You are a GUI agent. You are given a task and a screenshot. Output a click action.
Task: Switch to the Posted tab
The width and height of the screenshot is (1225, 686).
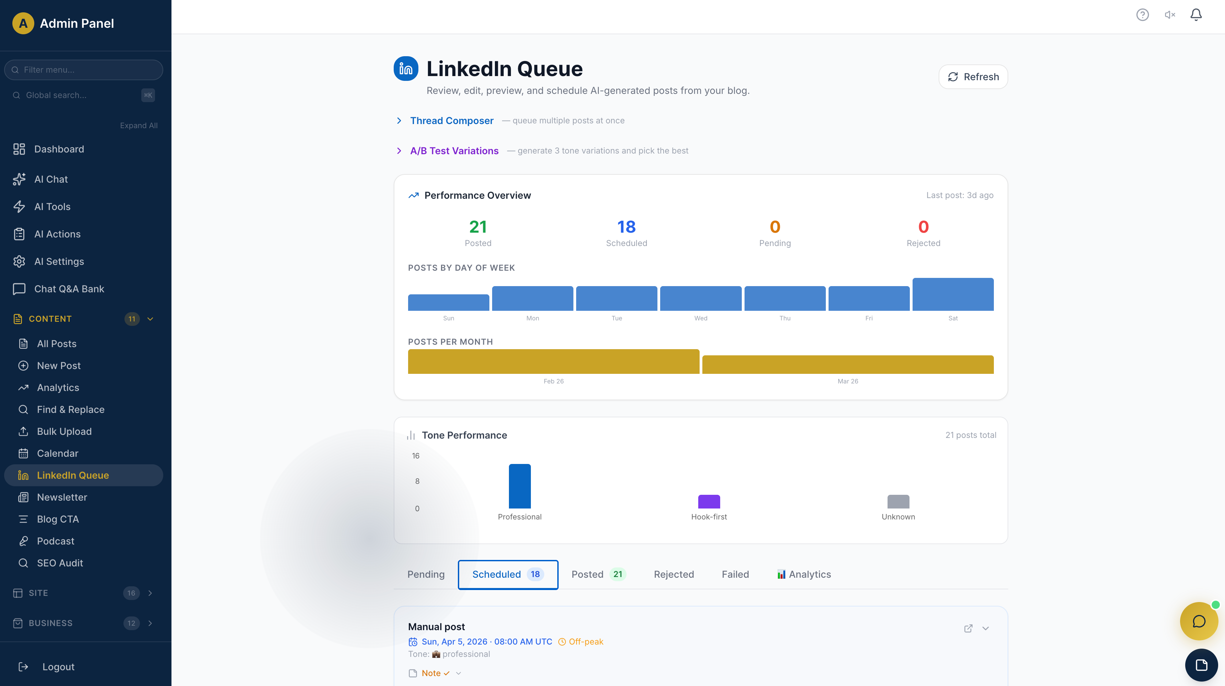[x=588, y=574]
